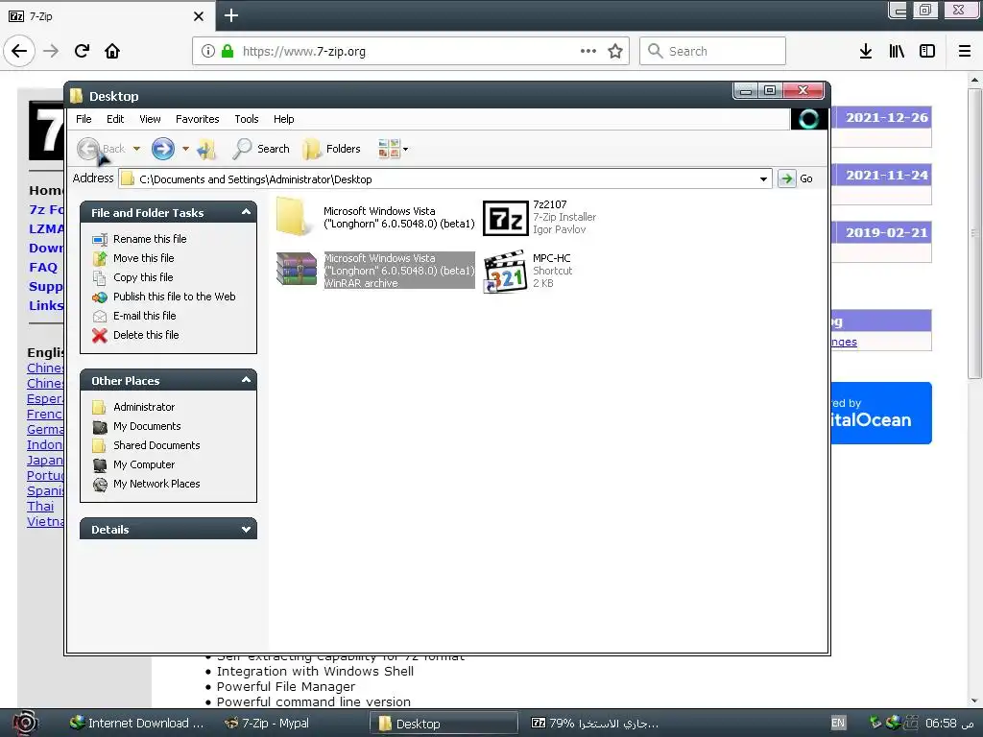983x737 pixels.
Task: Select the Longhorn beta1 folder
Action: coord(375,217)
